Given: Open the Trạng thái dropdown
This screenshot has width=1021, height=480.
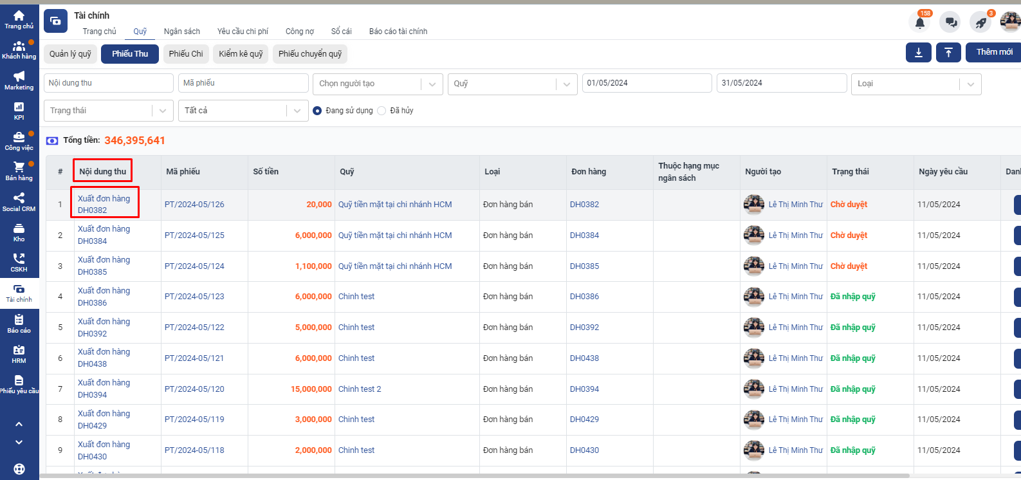Looking at the screenshot, I should point(108,111).
